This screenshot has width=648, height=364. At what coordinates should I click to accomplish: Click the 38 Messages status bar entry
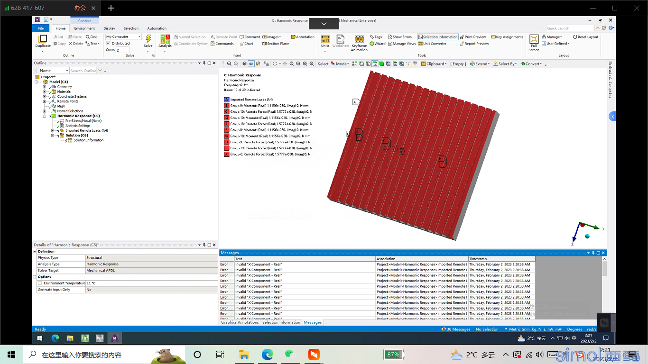[456, 329]
